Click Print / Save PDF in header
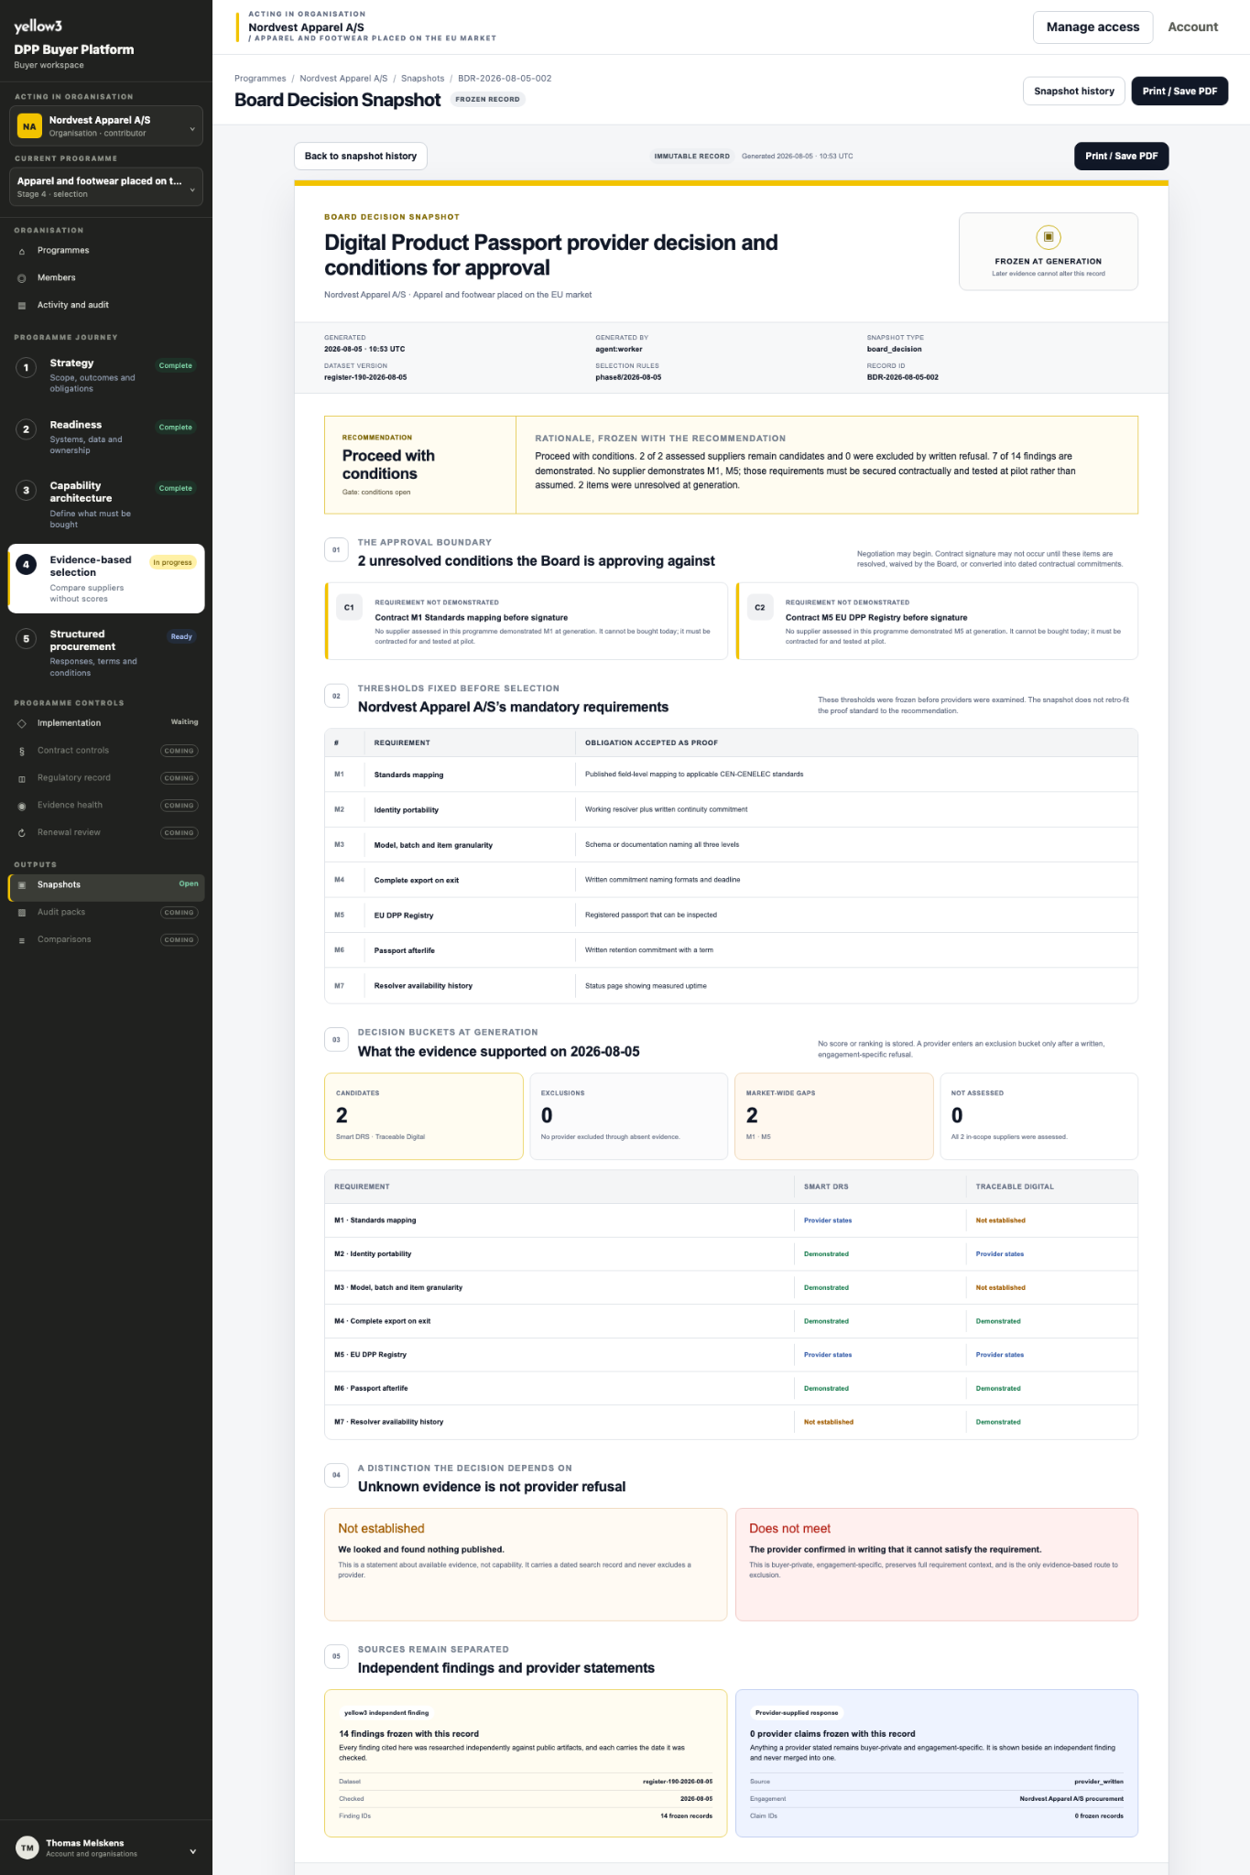 pos(1179,92)
